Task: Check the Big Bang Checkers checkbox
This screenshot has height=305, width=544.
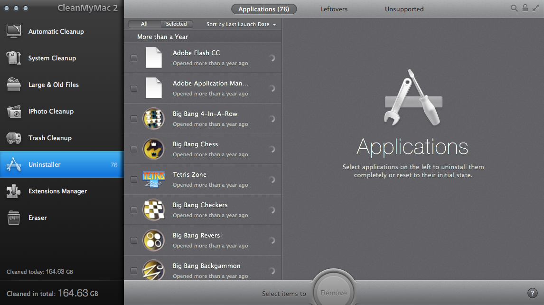Action: (134, 210)
